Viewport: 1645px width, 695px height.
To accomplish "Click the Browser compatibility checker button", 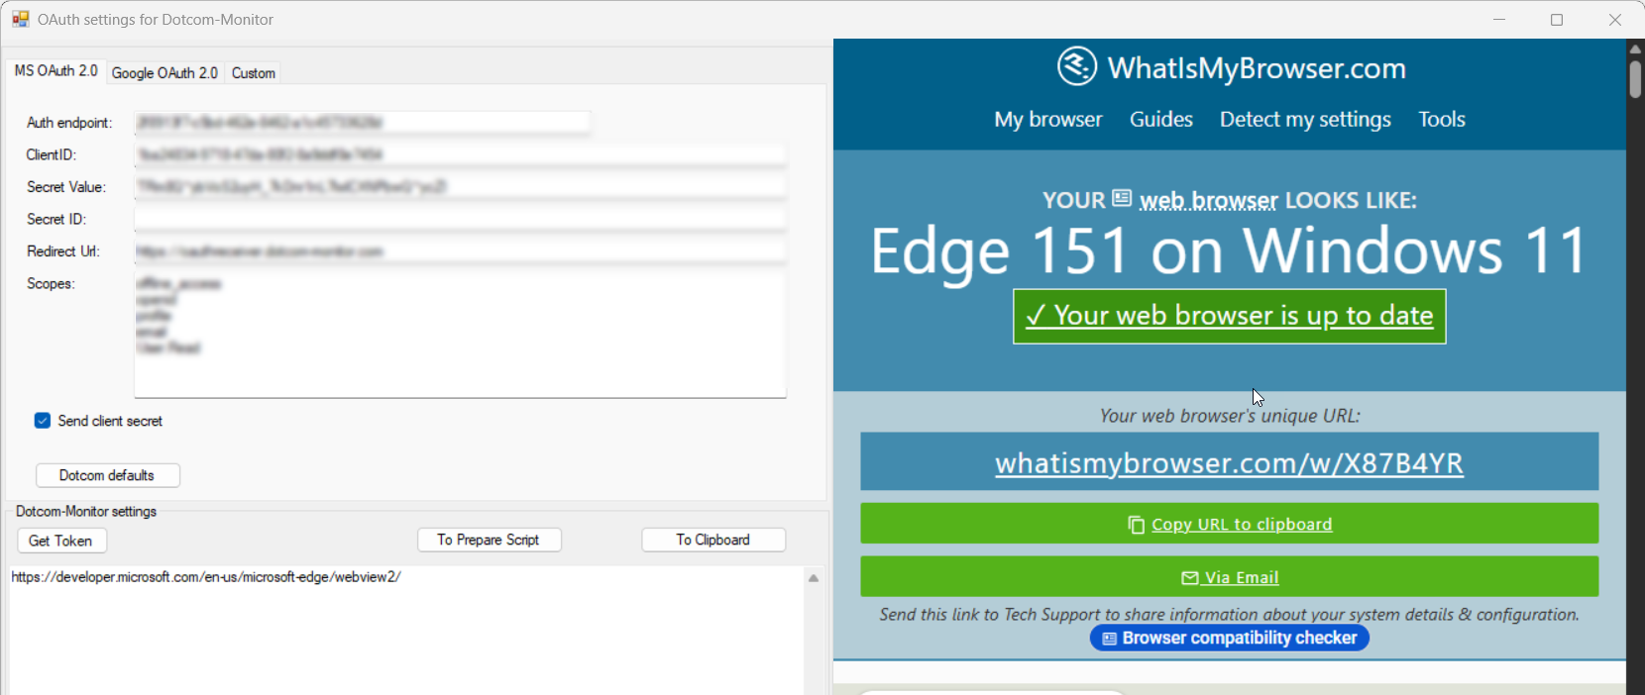I will (x=1230, y=639).
